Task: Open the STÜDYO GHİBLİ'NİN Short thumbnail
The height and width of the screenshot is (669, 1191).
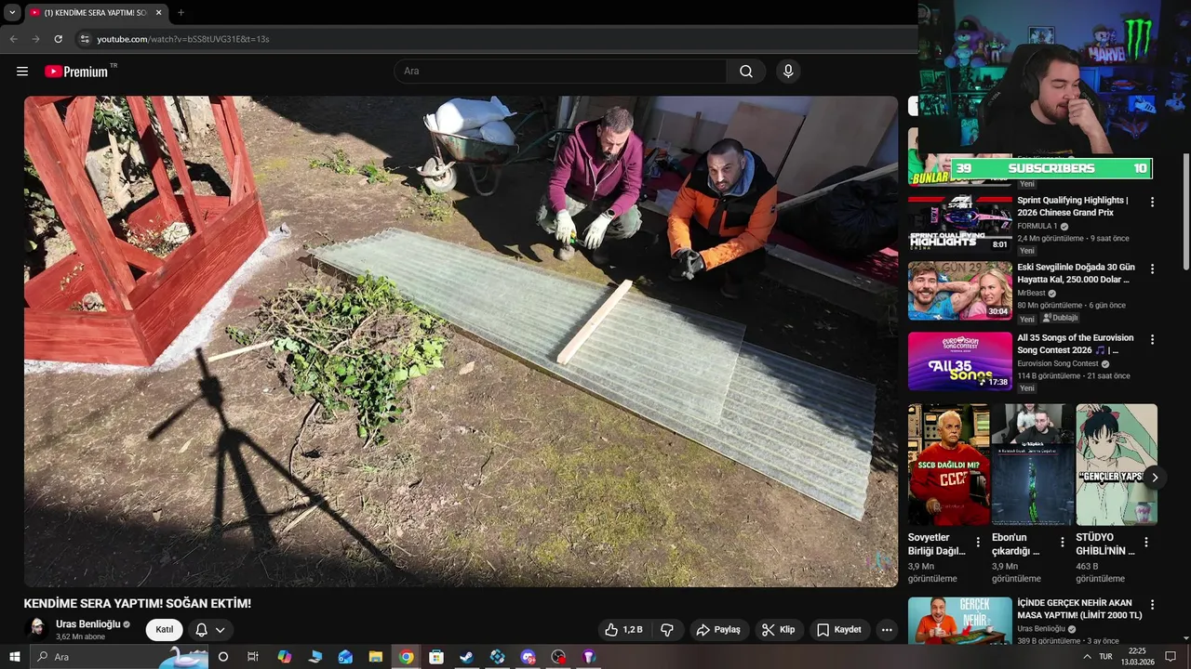Action: [x=1117, y=465]
